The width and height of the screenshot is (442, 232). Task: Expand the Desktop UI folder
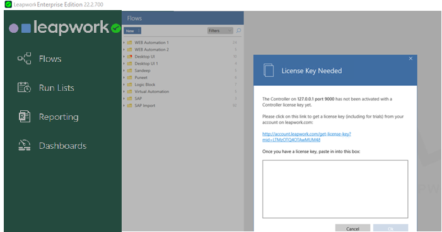click(124, 57)
